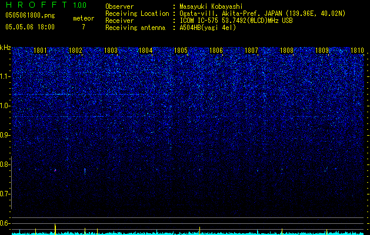Click the 0.8 kHz axis label
Viewport: 370px width, 235px height.
[5, 164]
